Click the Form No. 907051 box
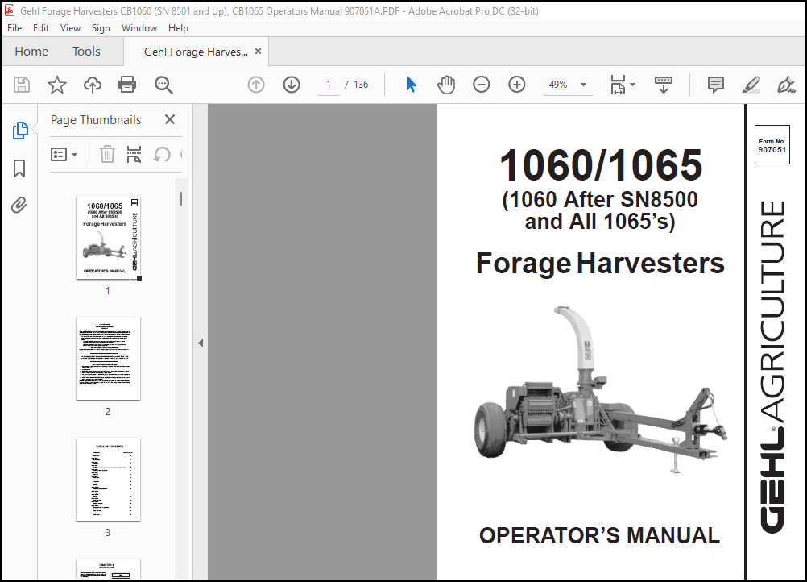 point(772,145)
